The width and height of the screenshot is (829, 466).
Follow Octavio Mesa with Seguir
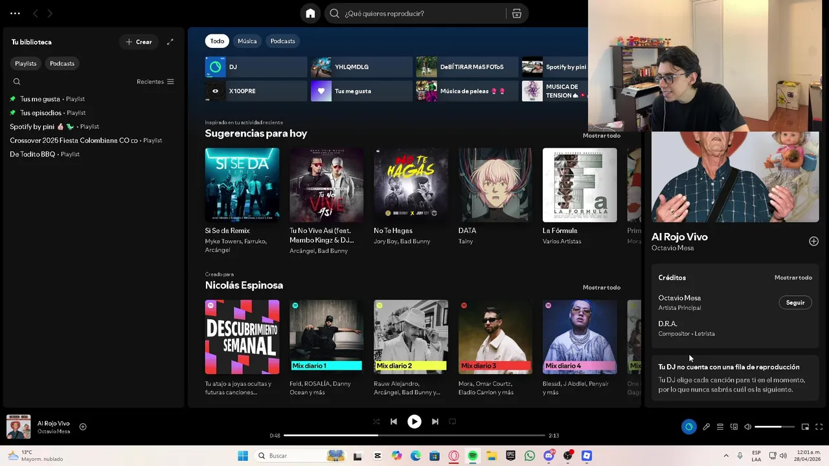click(795, 303)
